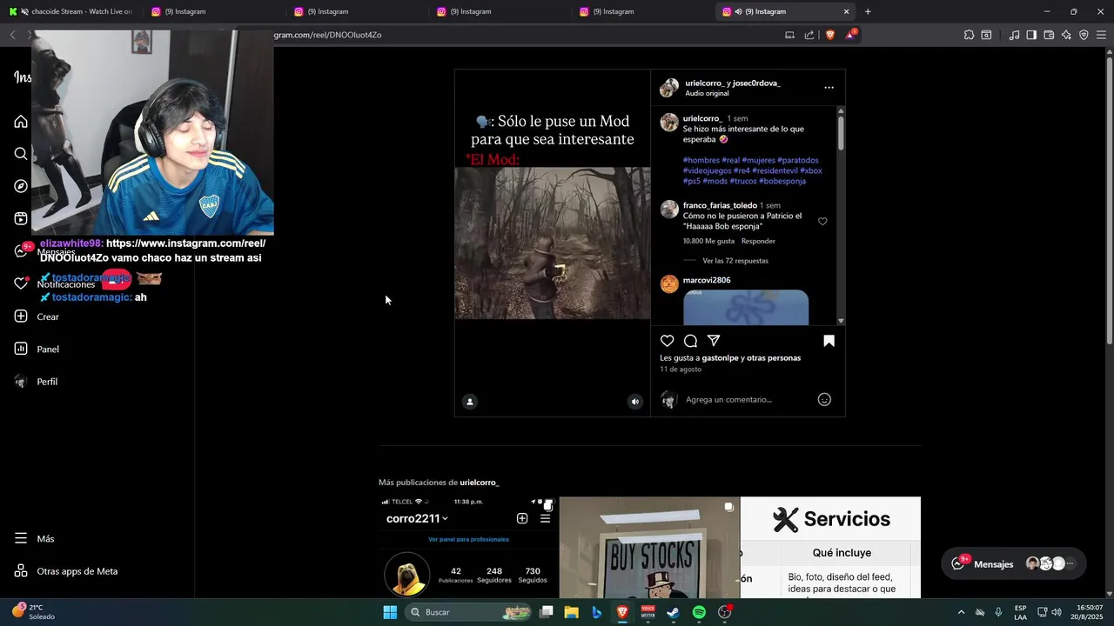Toggle the saved bookmark on the reel
Screen dimensions: 1114x626
tap(829, 341)
